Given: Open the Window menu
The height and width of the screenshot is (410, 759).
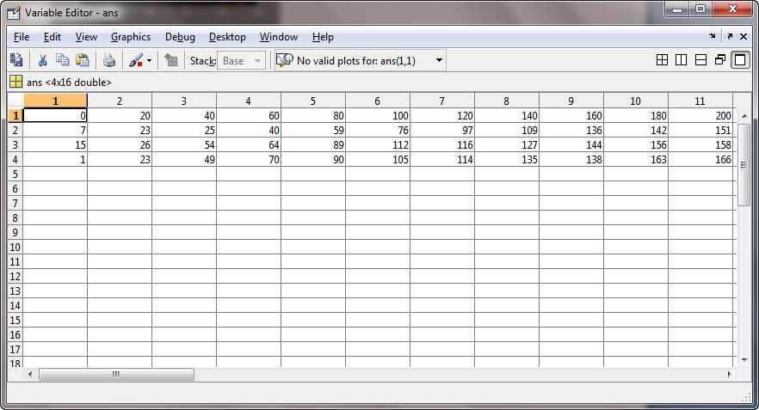Looking at the screenshot, I should coord(278,37).
